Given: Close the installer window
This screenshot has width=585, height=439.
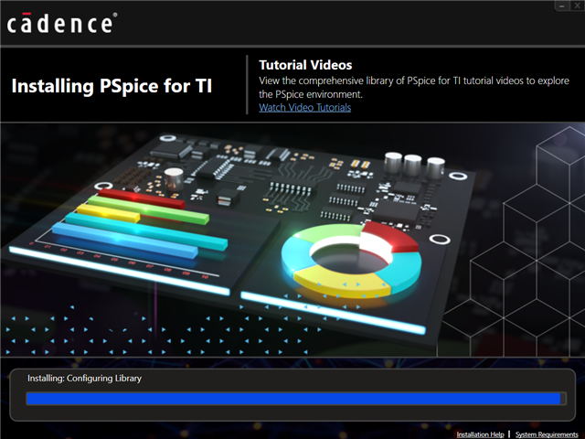Looking at the screenshot, I should coord(577,5).
